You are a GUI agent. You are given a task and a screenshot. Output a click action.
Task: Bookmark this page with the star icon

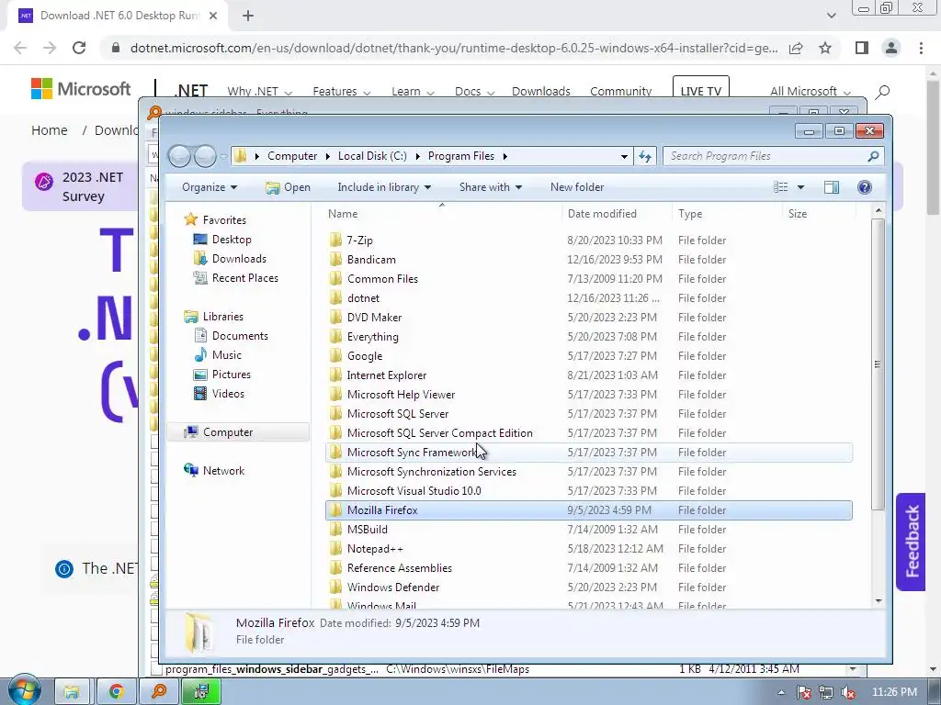pyautogui.click(x=825, y=48)
